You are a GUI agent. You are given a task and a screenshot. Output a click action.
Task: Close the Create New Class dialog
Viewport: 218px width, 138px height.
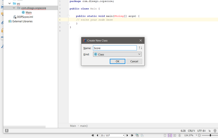[141, 41]
